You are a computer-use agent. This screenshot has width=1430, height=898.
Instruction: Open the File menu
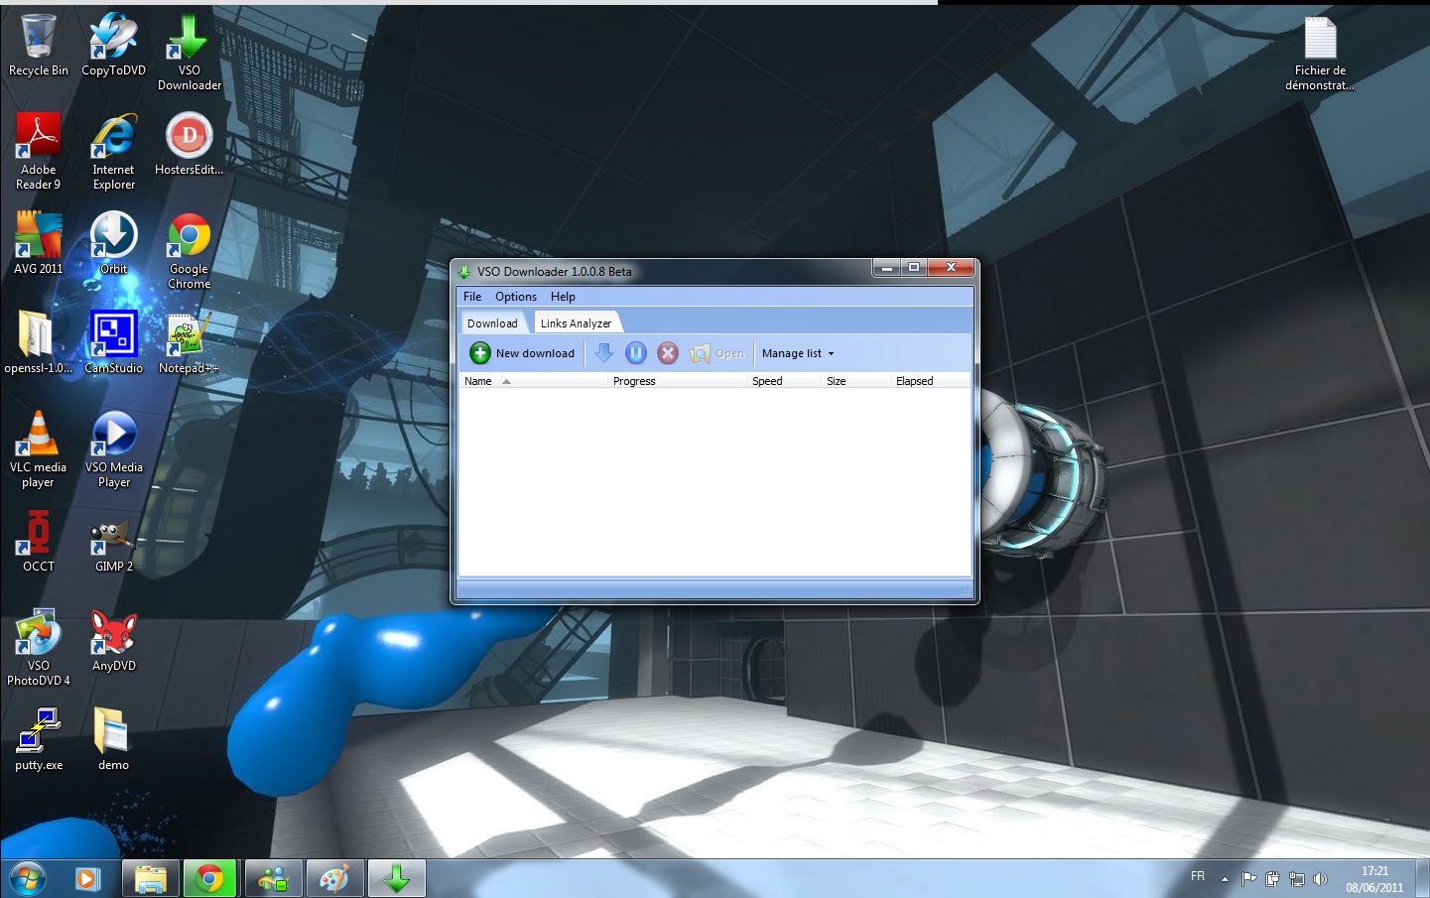[x=472, y=297]
